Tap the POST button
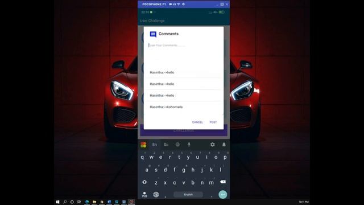The width and height of the screenshot is (364, 205). (x=213, y=122)
